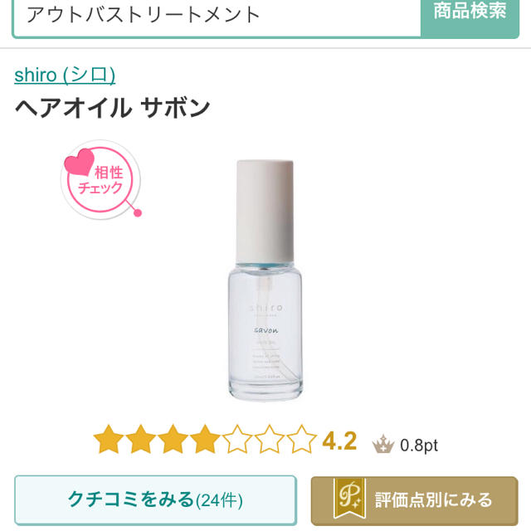Tap the crown ranking icon

pos(383,444)
